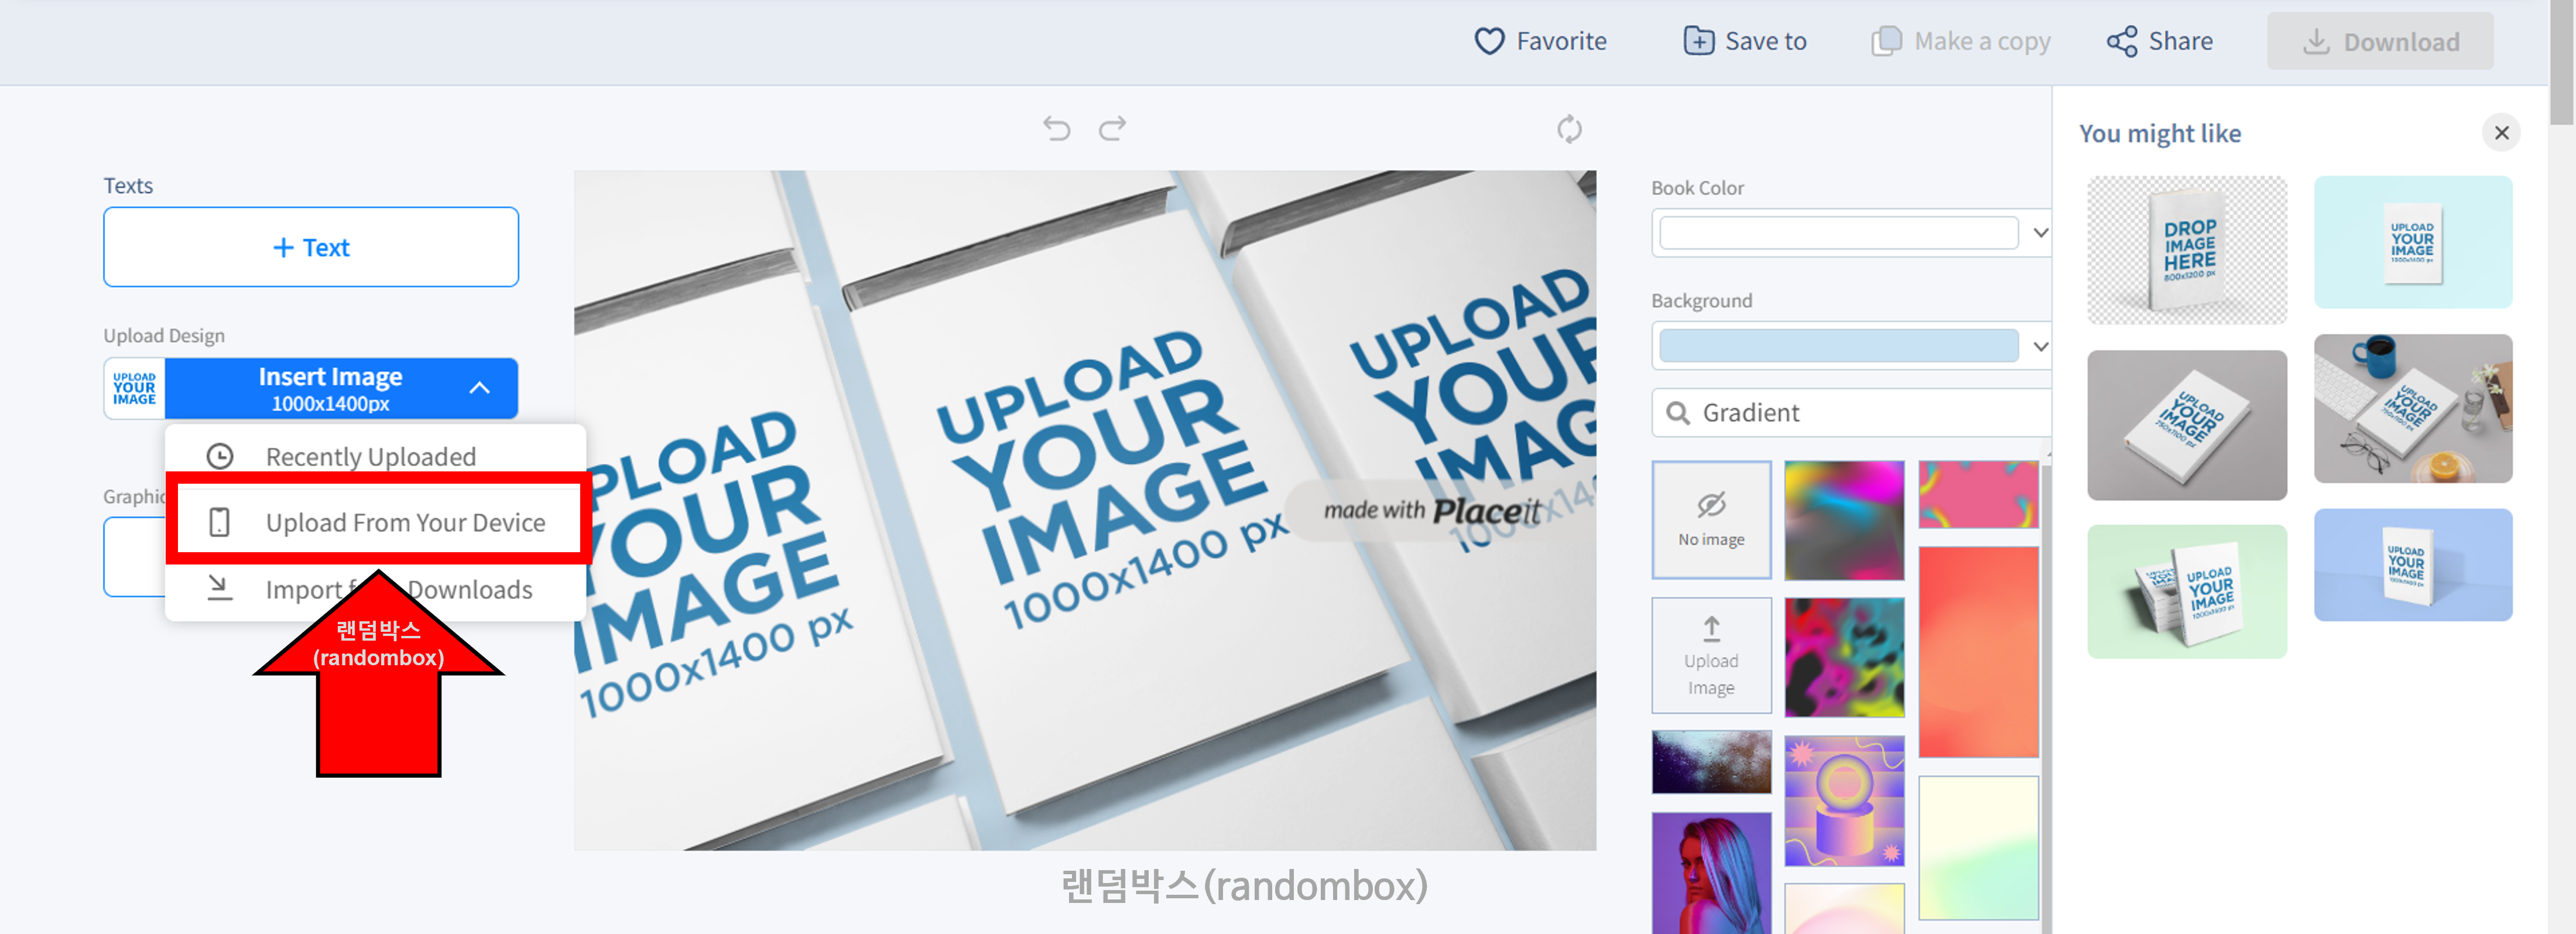Collapse the Insert Image chevron

pyautogui.click(x=480, y=388)
